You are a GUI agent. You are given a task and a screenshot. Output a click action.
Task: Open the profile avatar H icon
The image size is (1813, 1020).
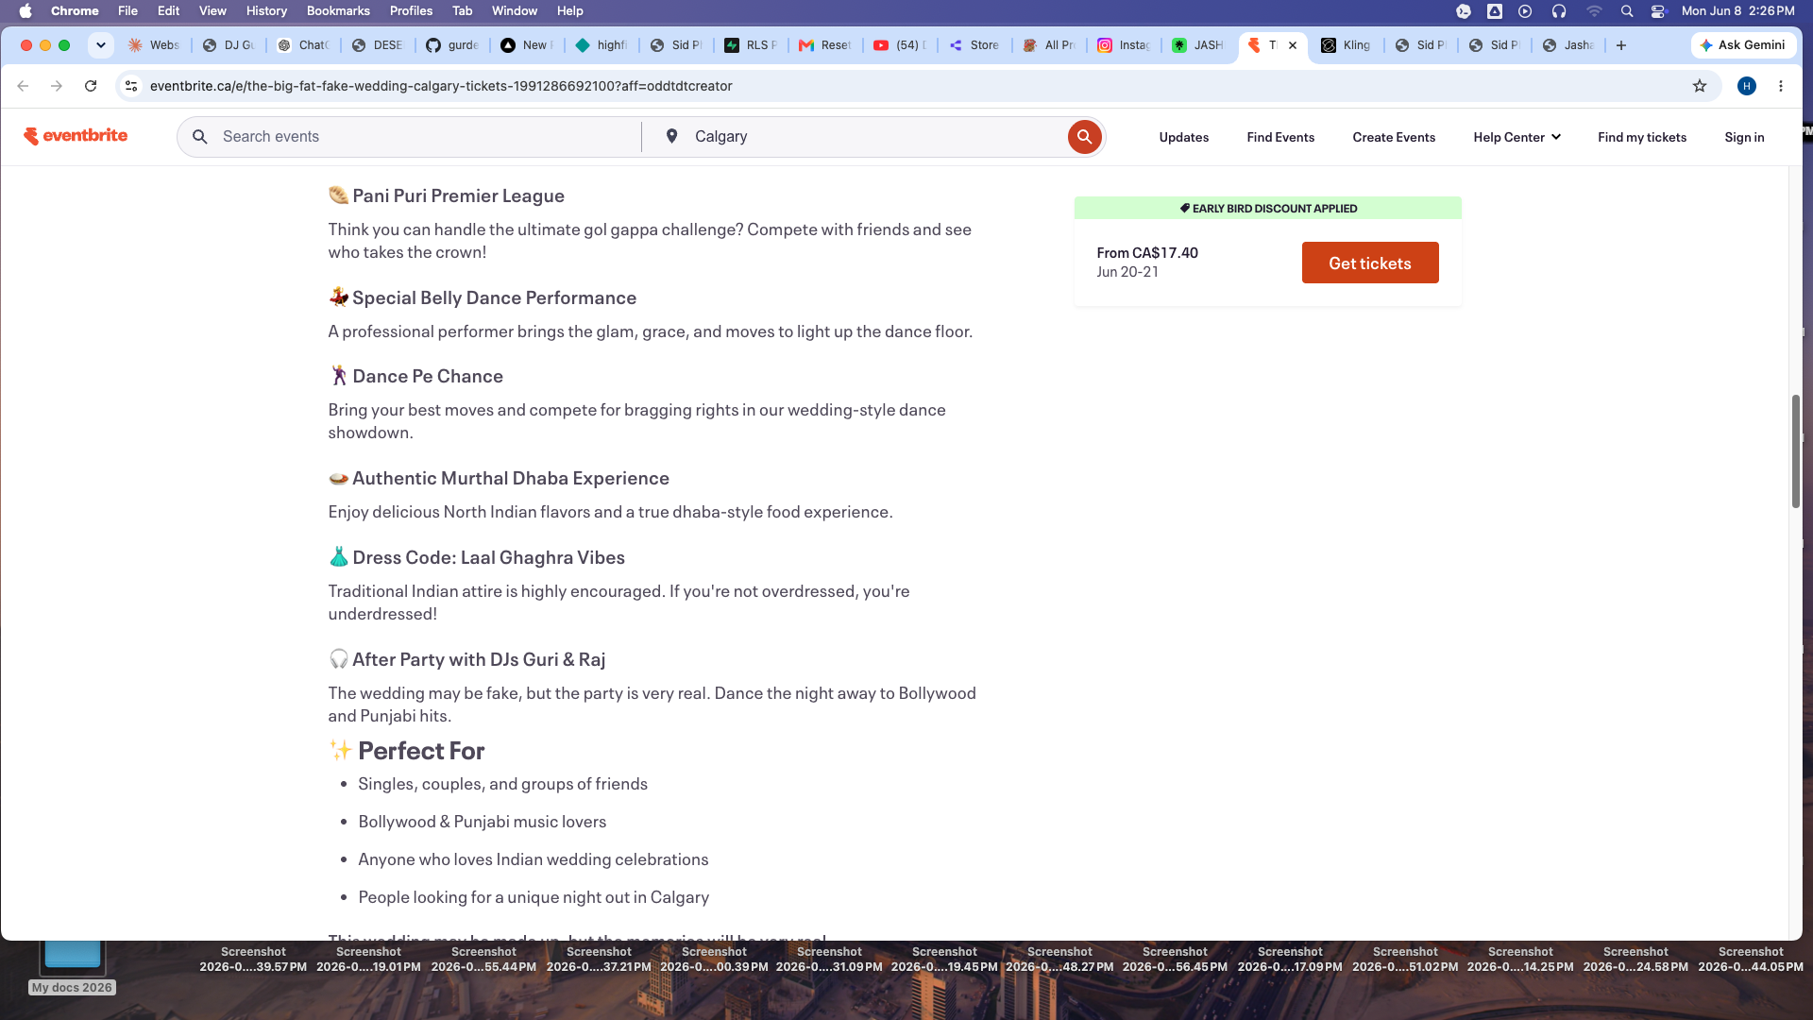[1747, 86]
